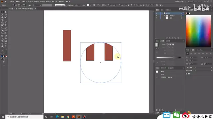Screen dimensions: 213x119
Task: Open the 标点挤压集 dropdown
Action: pyautogui.click(x=203, y=70)
